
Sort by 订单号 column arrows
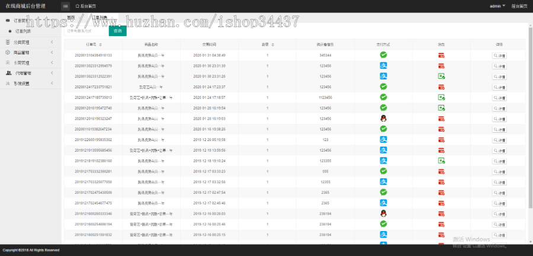tap(101, 44)
